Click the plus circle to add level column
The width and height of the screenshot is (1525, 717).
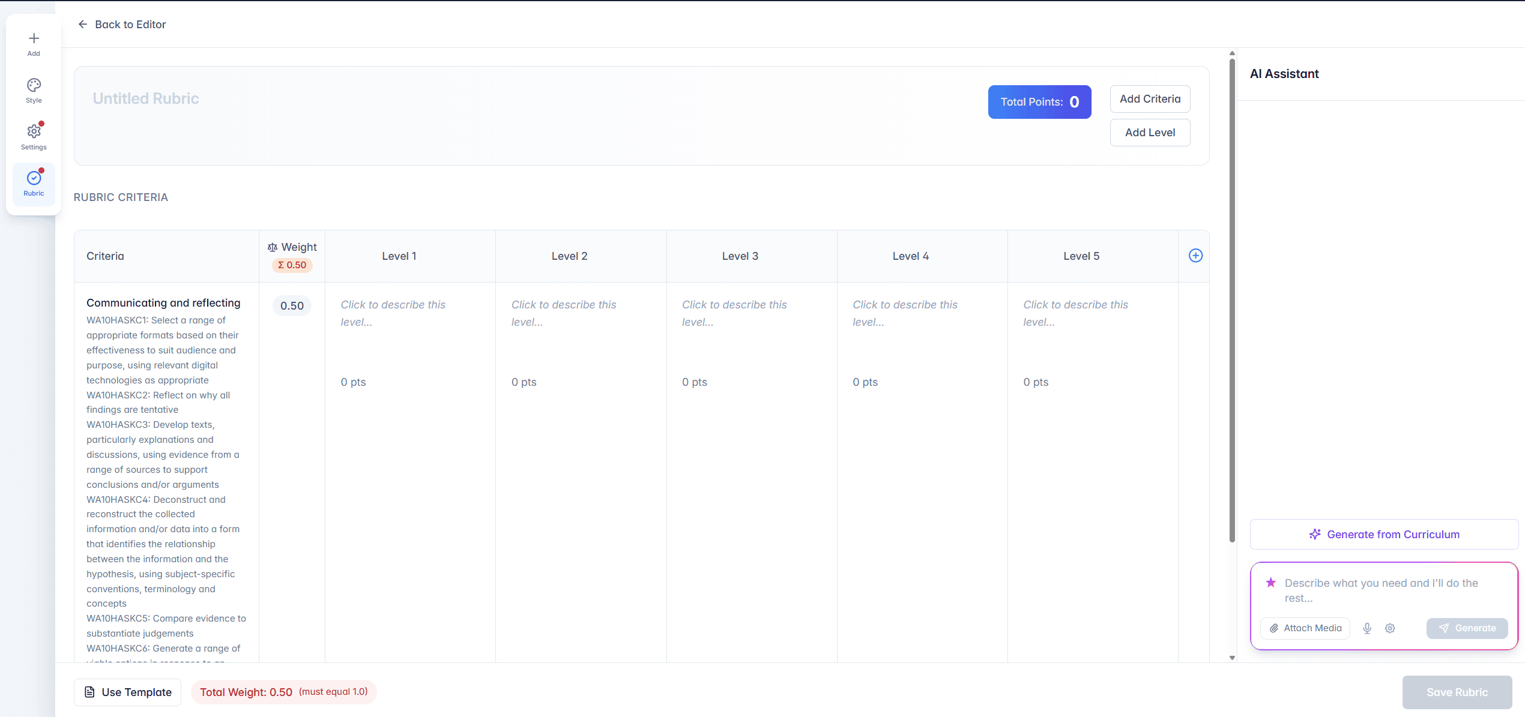(1195, 256)
